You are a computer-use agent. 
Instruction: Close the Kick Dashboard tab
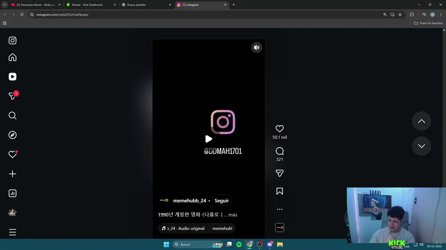tap(115, 5)
